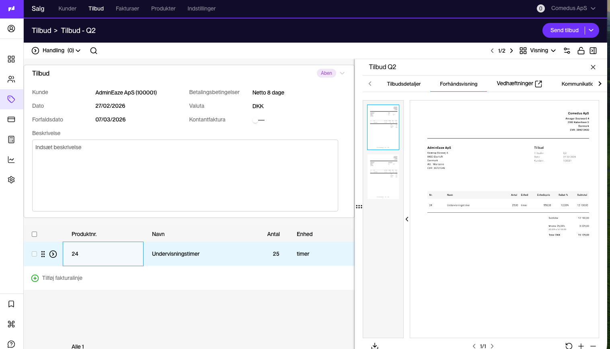Click the unlock padlock icon
The image size is (610, 349).
581,51
